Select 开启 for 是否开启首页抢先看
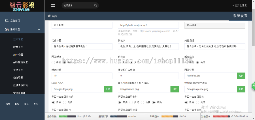 click(x=53, y=102)
